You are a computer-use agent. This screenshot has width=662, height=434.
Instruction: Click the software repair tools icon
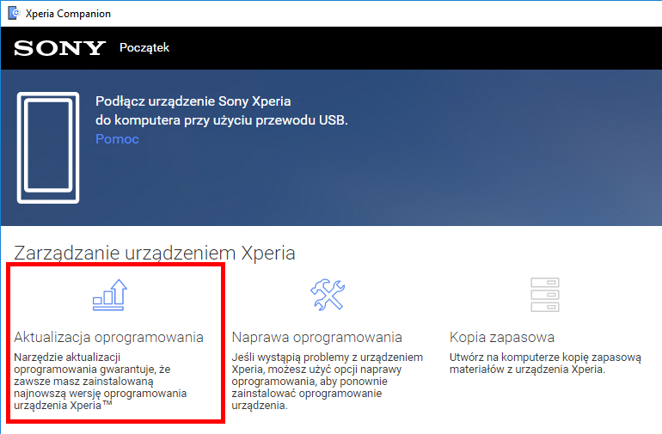(328, 295)
